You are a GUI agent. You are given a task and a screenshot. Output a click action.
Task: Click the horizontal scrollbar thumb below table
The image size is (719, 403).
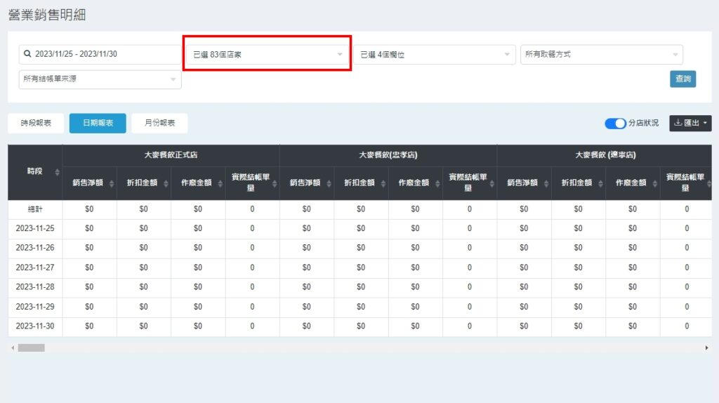(31, 348)
